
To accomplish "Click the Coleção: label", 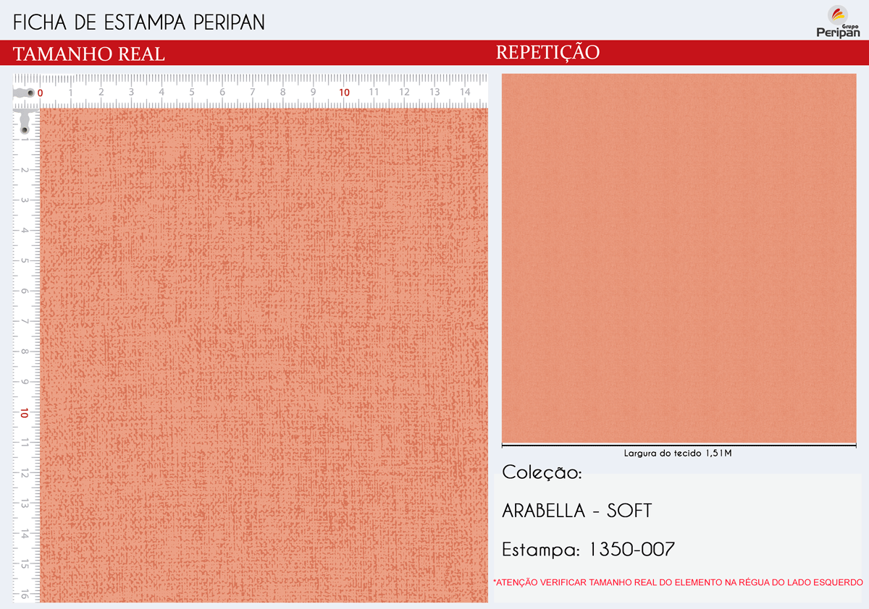I will pyautogui.click(x=542, y=473).
